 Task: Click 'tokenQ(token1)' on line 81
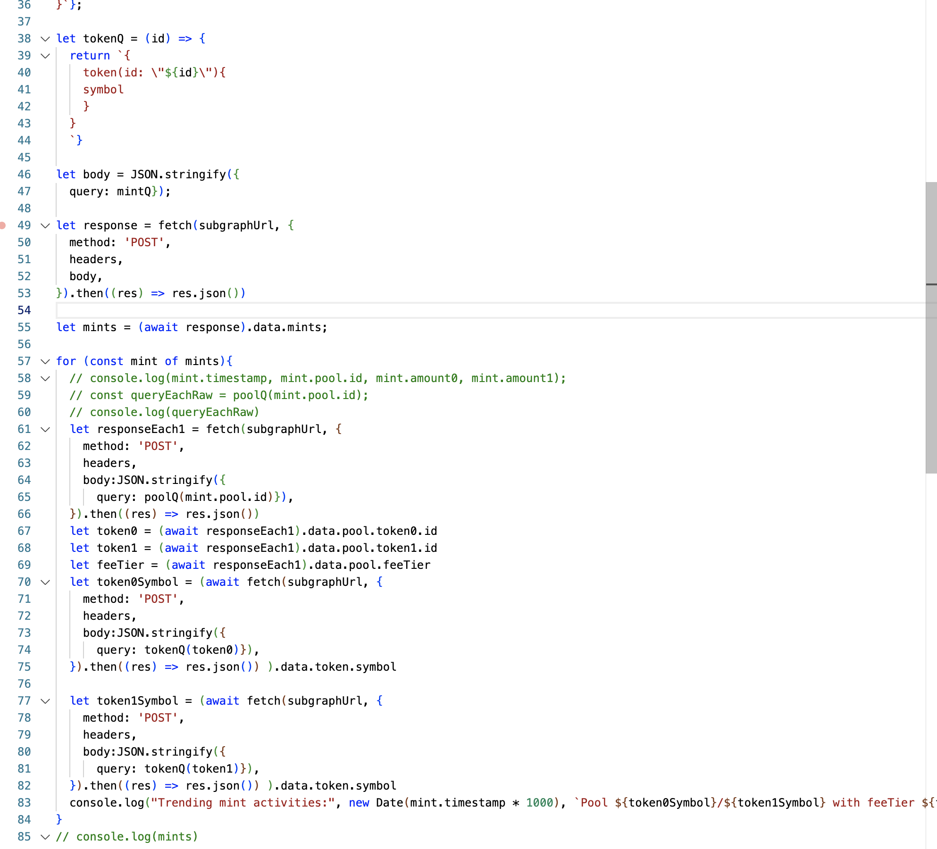192,769
